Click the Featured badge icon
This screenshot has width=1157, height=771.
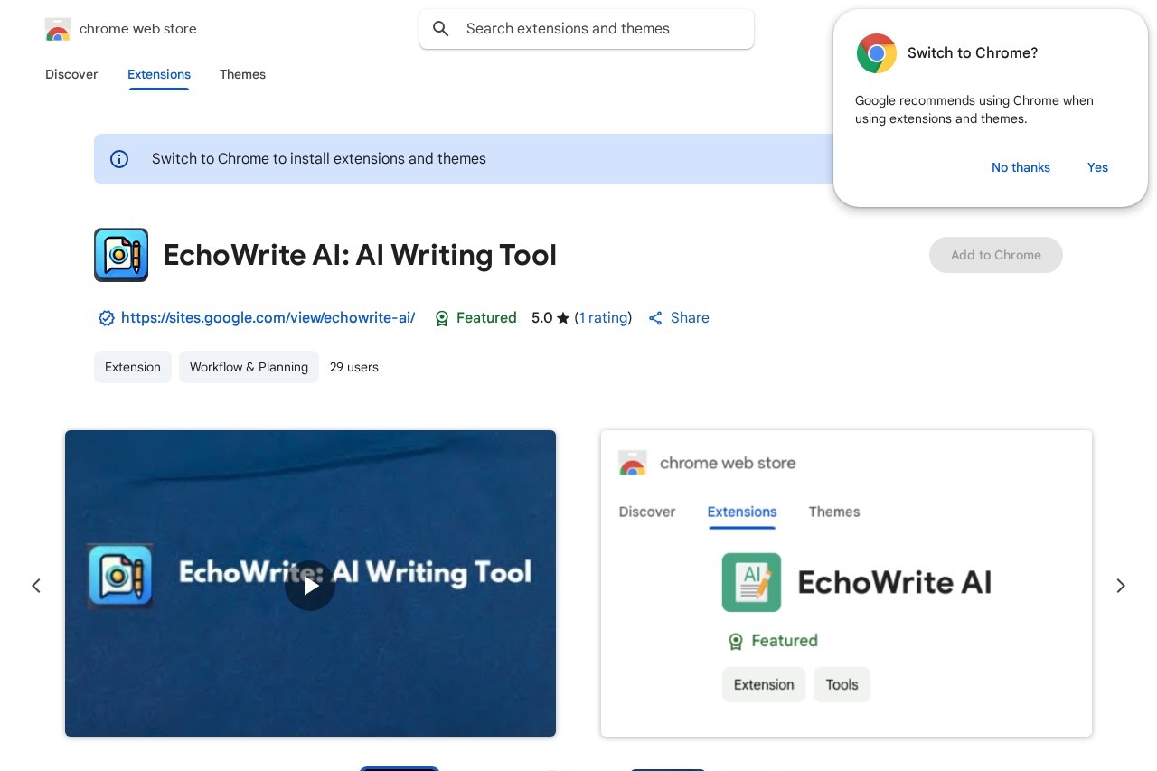click(x=442, y=318)
